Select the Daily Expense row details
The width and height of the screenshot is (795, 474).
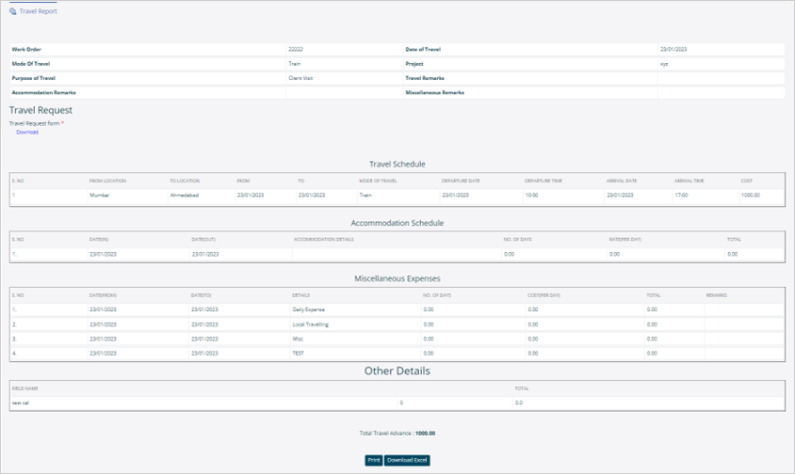308,308
